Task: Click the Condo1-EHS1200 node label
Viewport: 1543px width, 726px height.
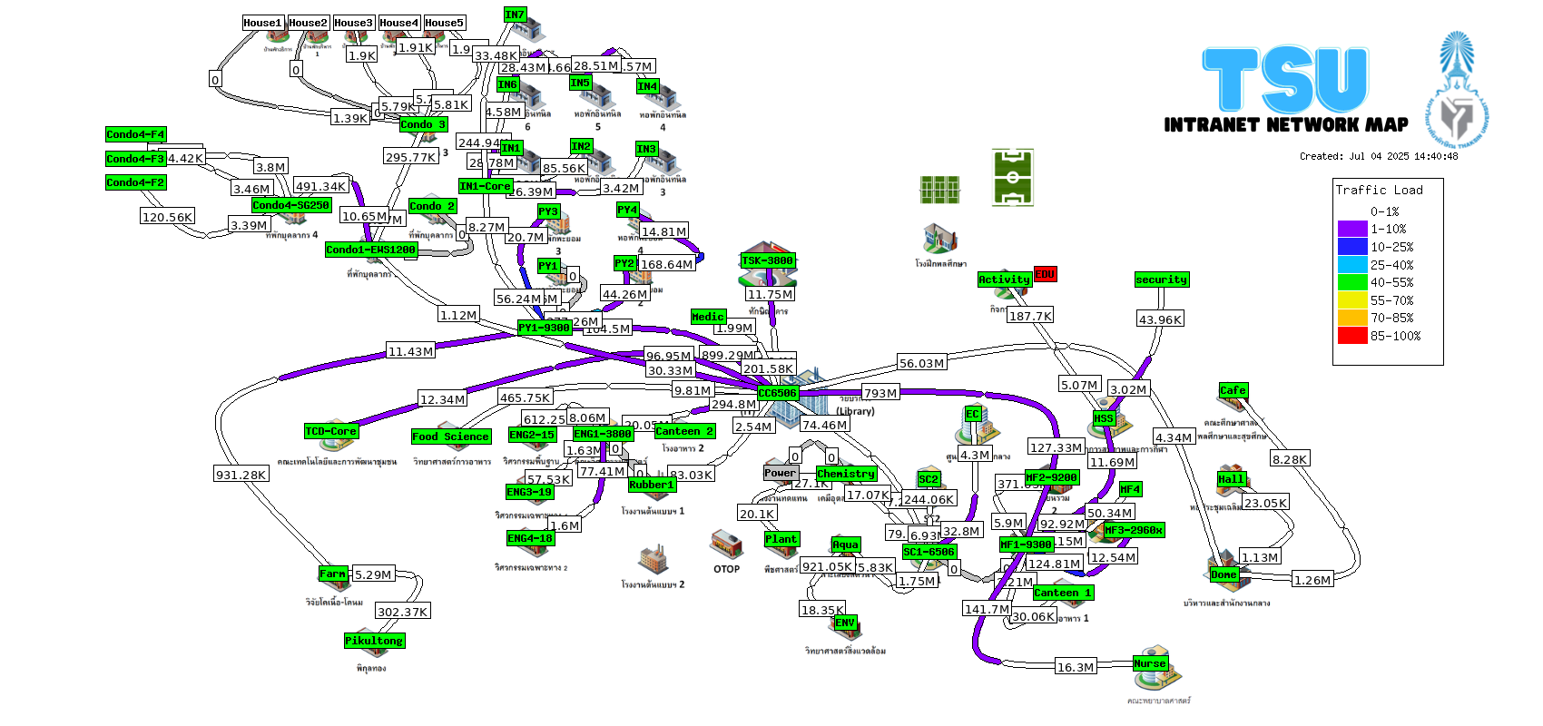Action: (370, 250)
